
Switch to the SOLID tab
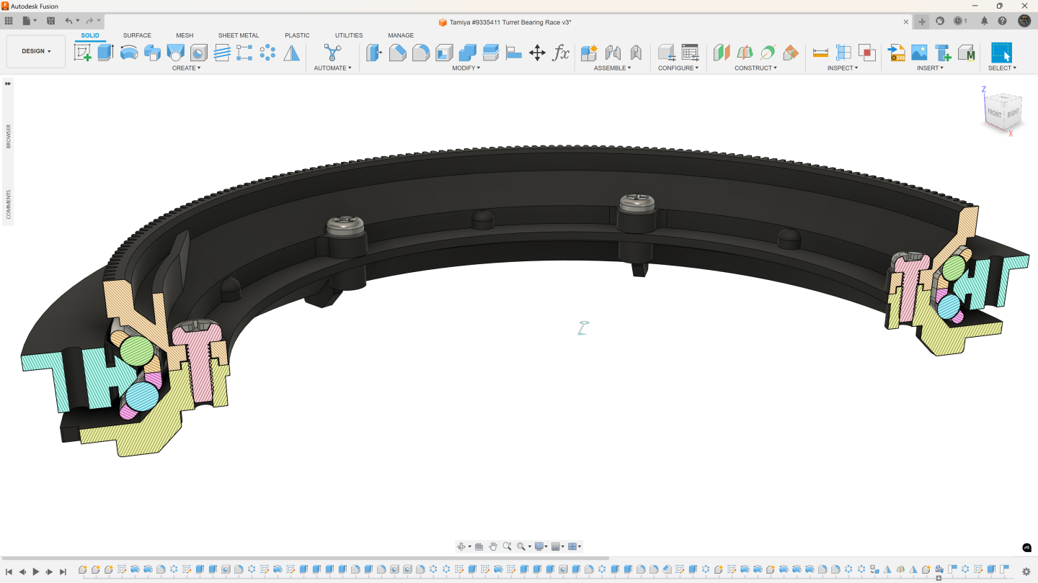tap(90, 35)
